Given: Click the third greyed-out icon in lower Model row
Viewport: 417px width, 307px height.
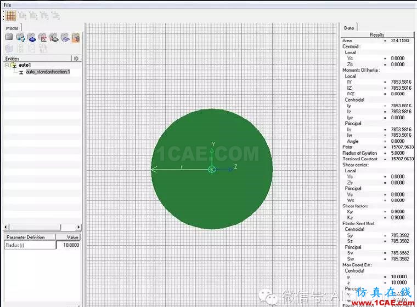Looking at the screenshot, I should point(32,49).
